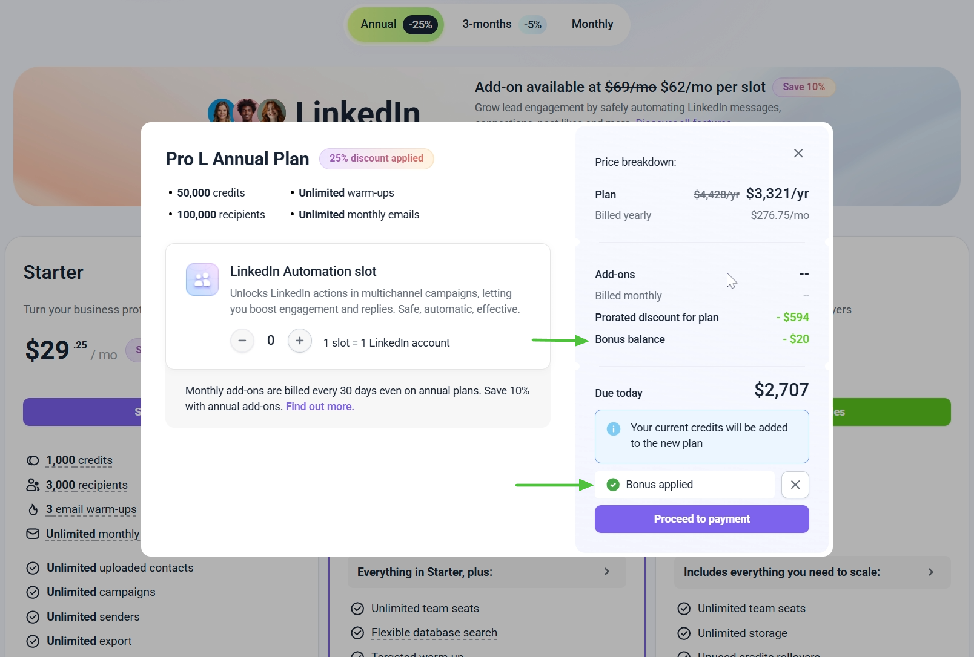
Task: Click the green plan button behind modal
Action: (x=892, y=412)
